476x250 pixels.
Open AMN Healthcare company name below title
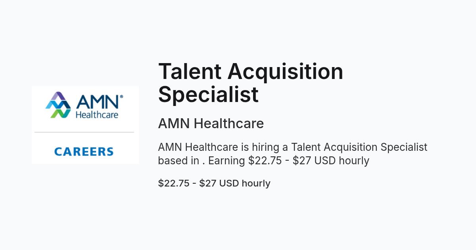click(211, 123)
